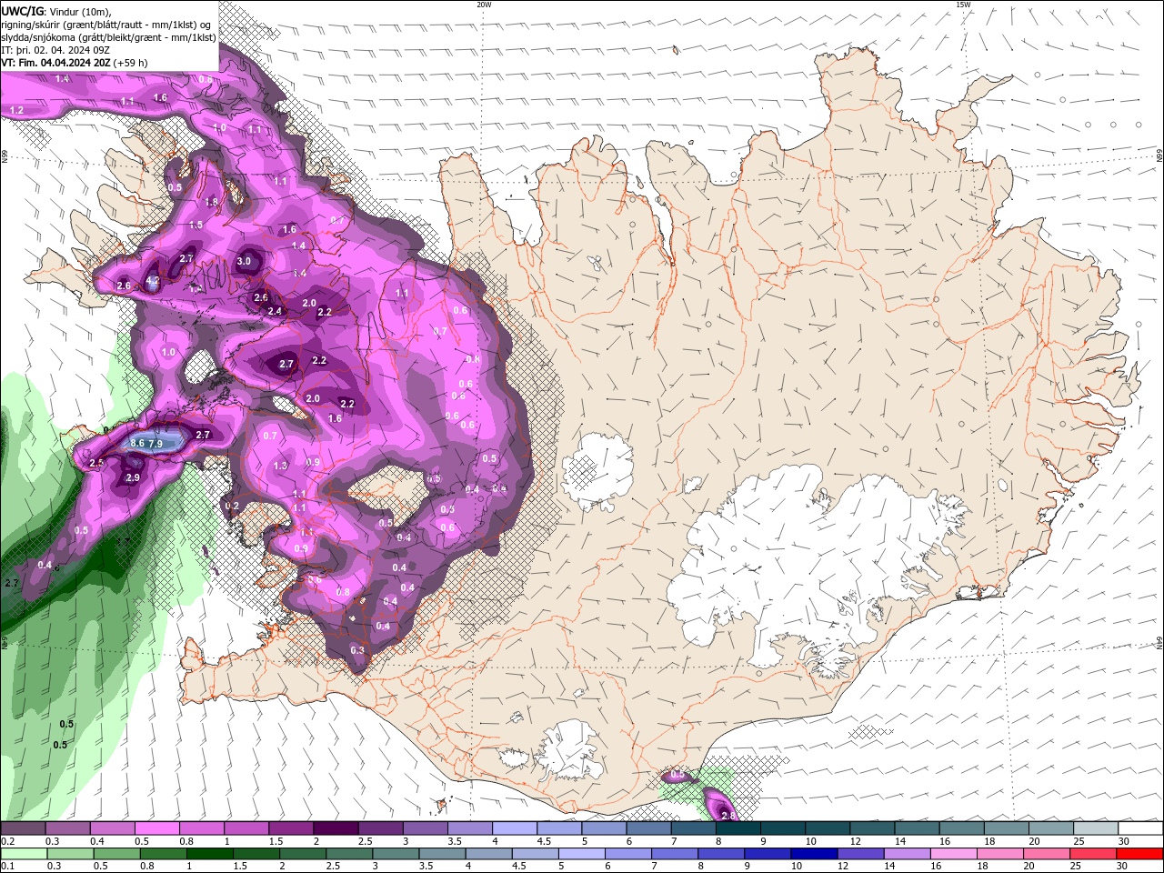Click the 'slydda/snjókoma' legend description line
1164x873 pixels.
click(x=109, y=37)
